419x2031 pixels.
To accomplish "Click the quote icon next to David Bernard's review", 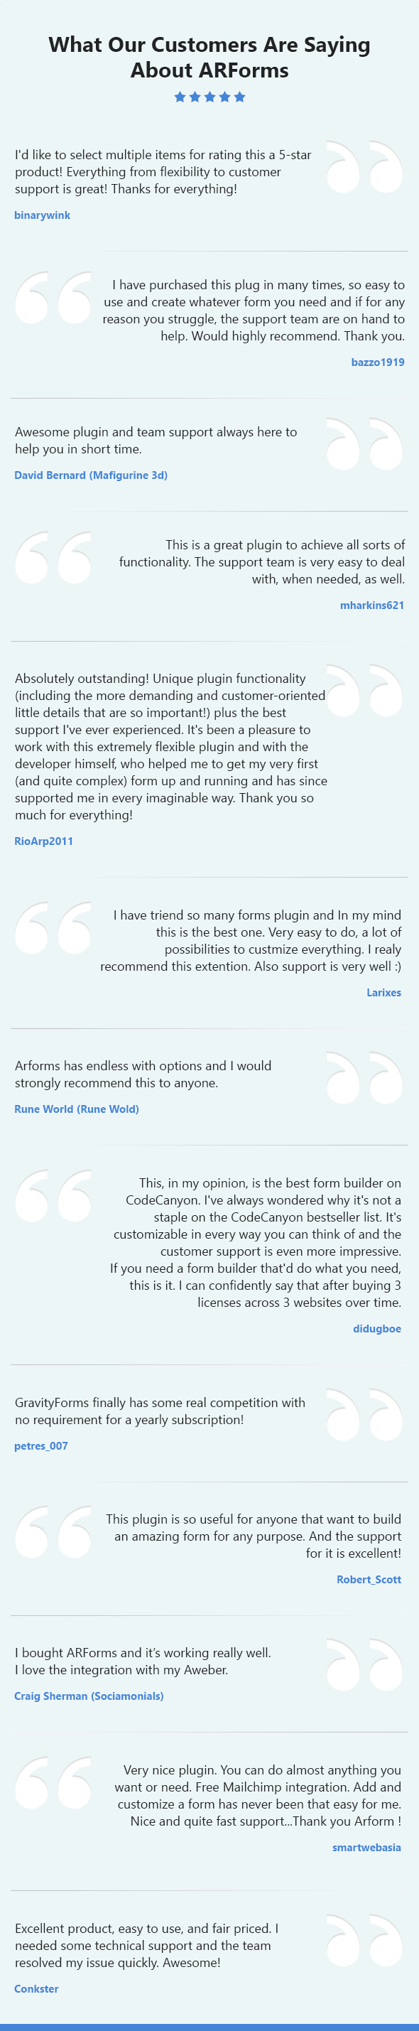I will click(x=364, y=444).
